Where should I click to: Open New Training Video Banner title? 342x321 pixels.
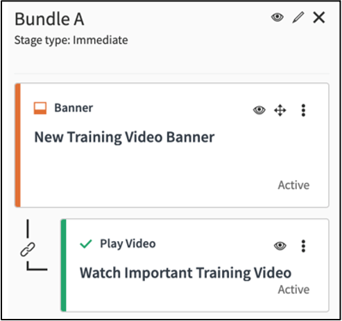124,137
